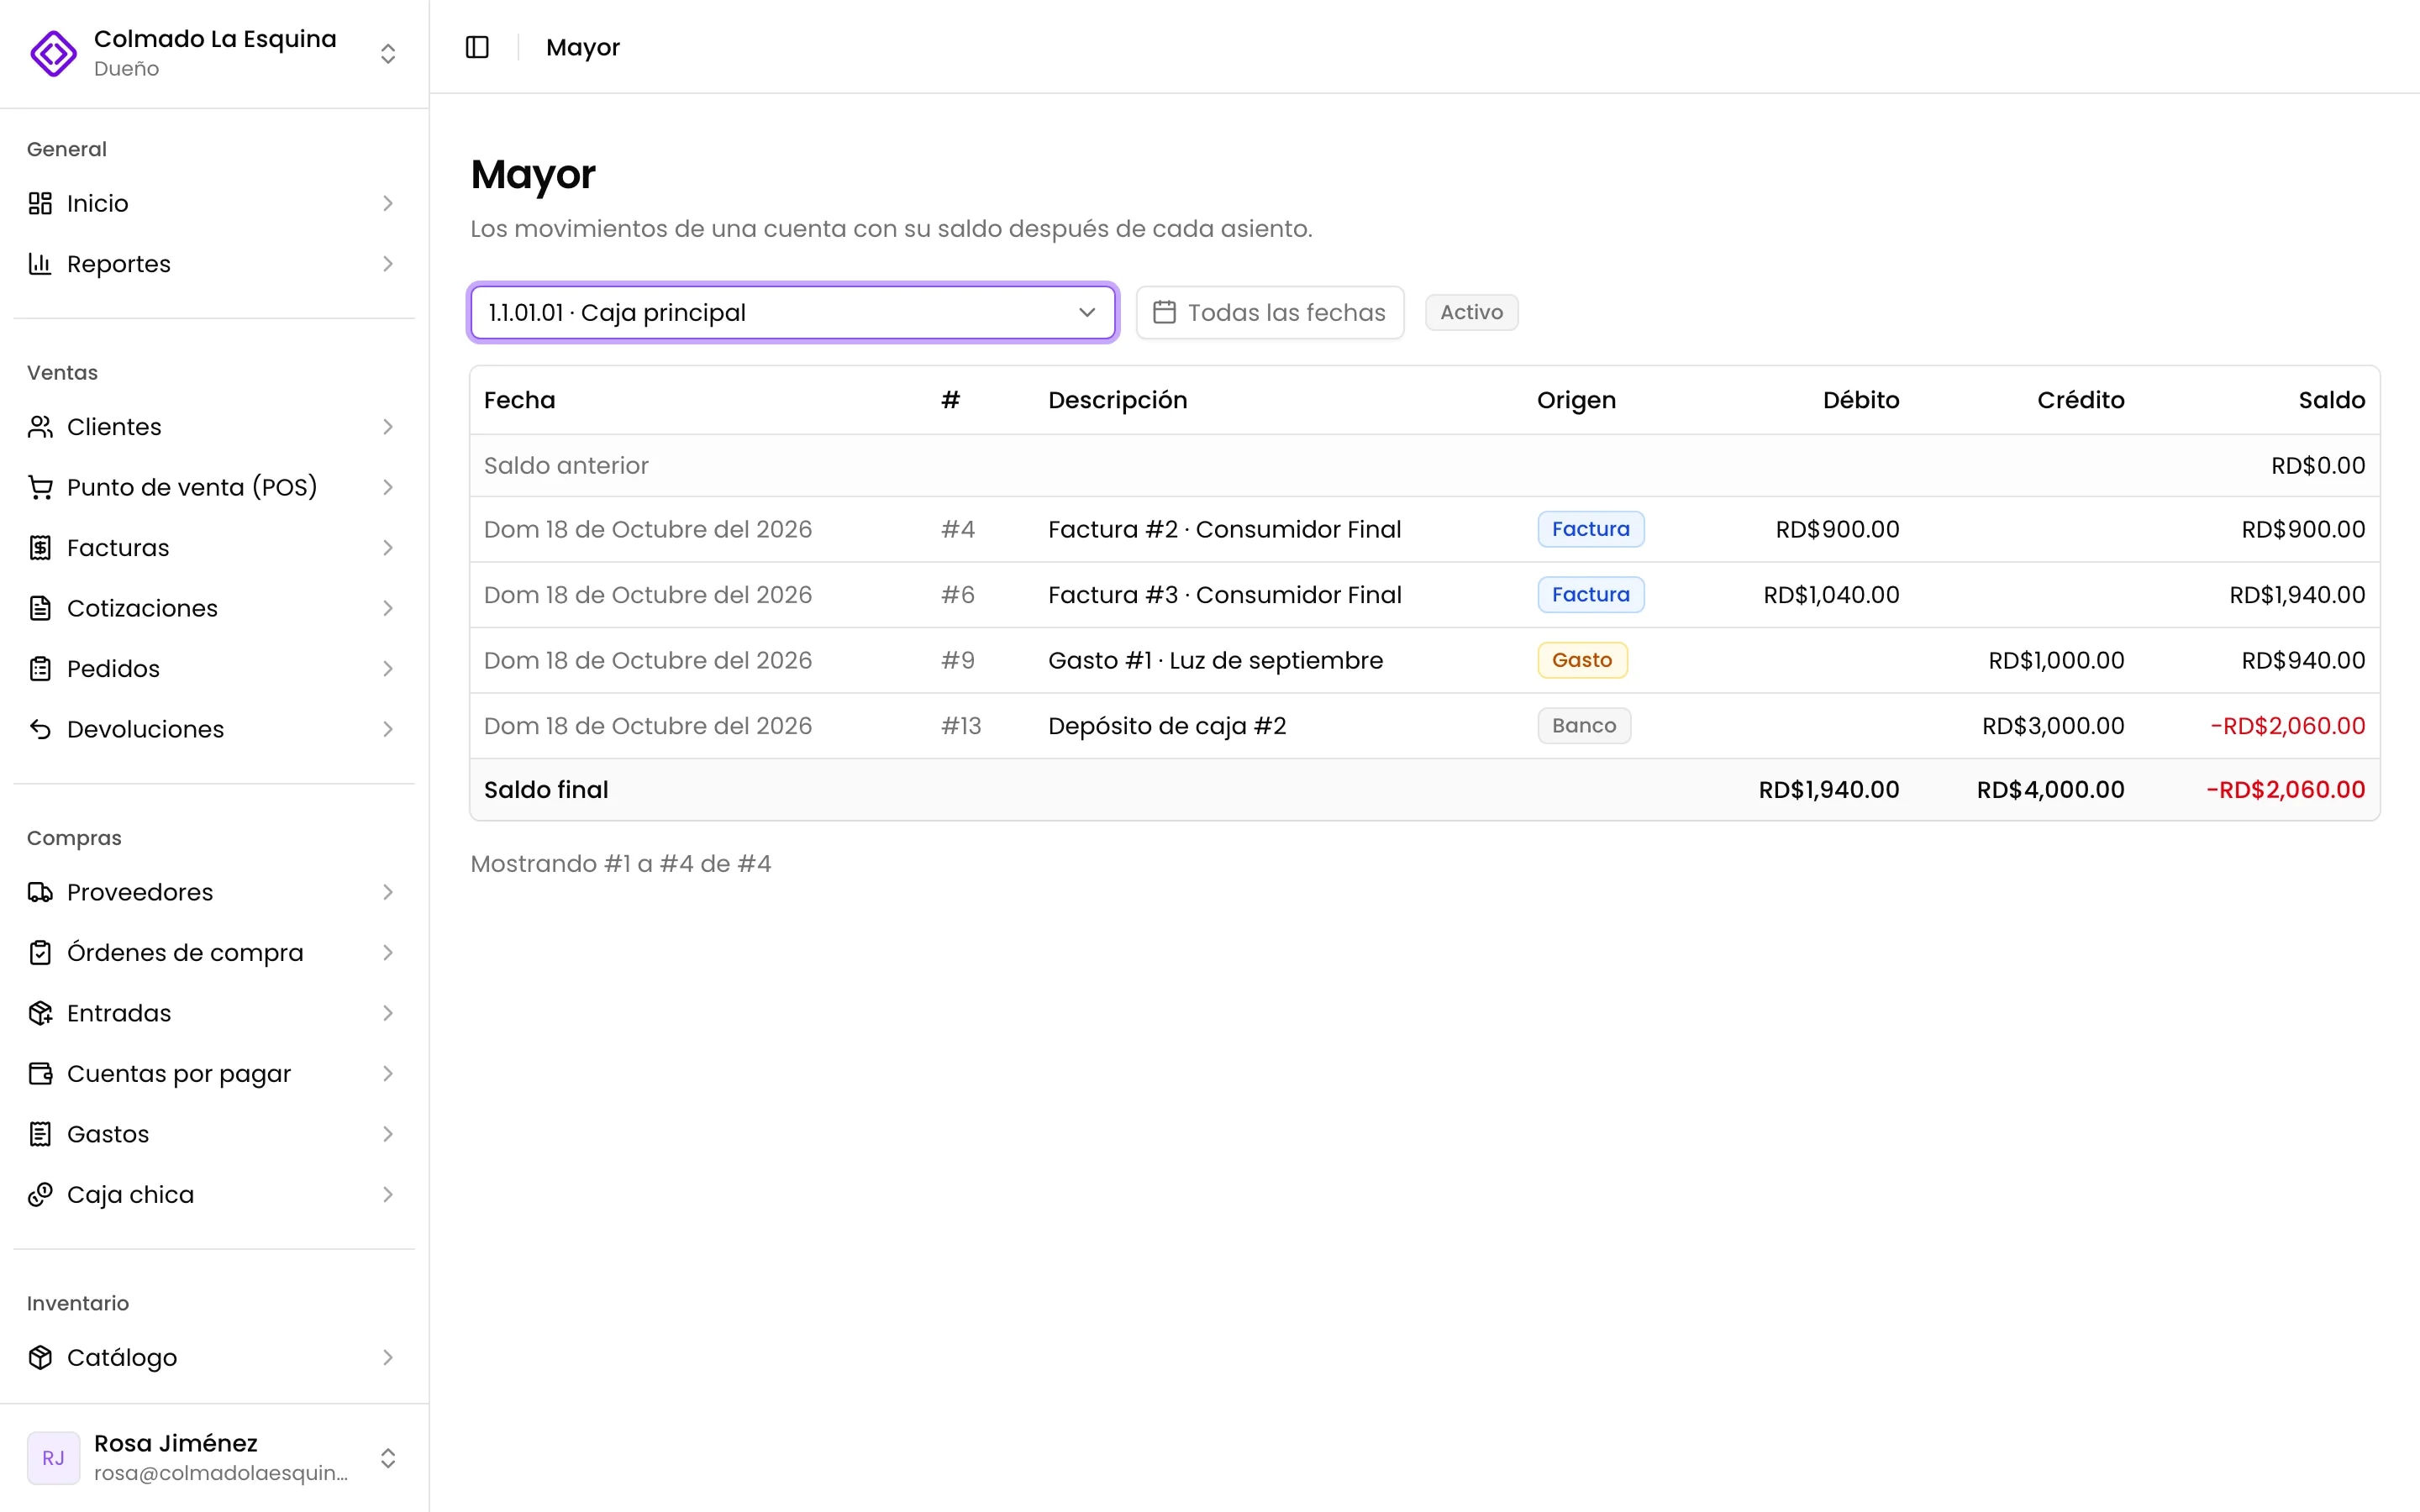Screen dimensions: 2420x1512
Task: Expand the Catálogo chevron
Action: [388, 1357]
